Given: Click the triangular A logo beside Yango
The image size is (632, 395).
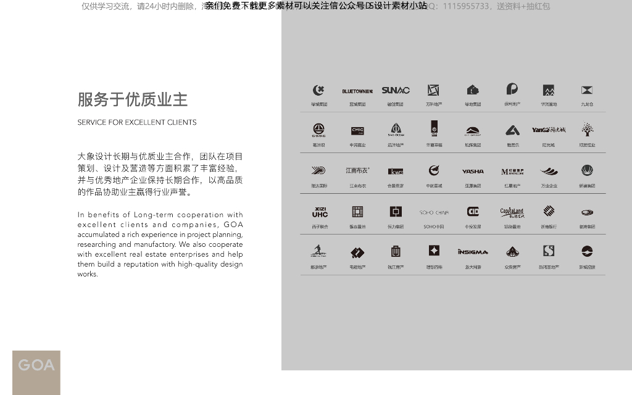Looking at the screenshot, I should pos(513,130).
